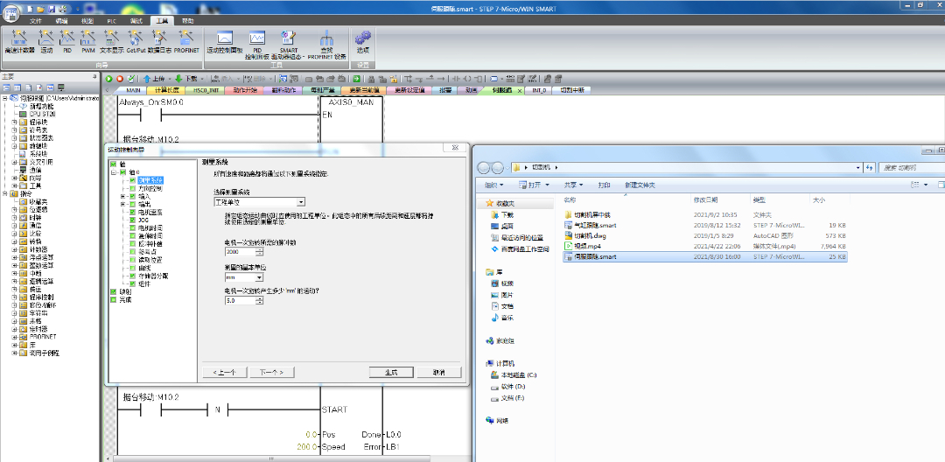Screen dimensions: 945x462
Task: Click Explorer's back navigation arrow
Action: 483,167
